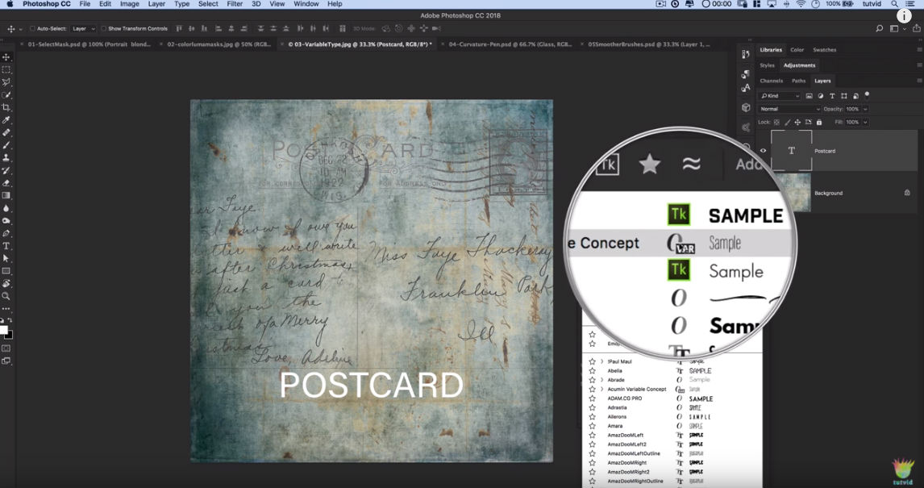Switch to 04-Curvature-Pen.psd document tab
Image resolution: width=924 pixels, height=488 pixels.
click(510, 44)
